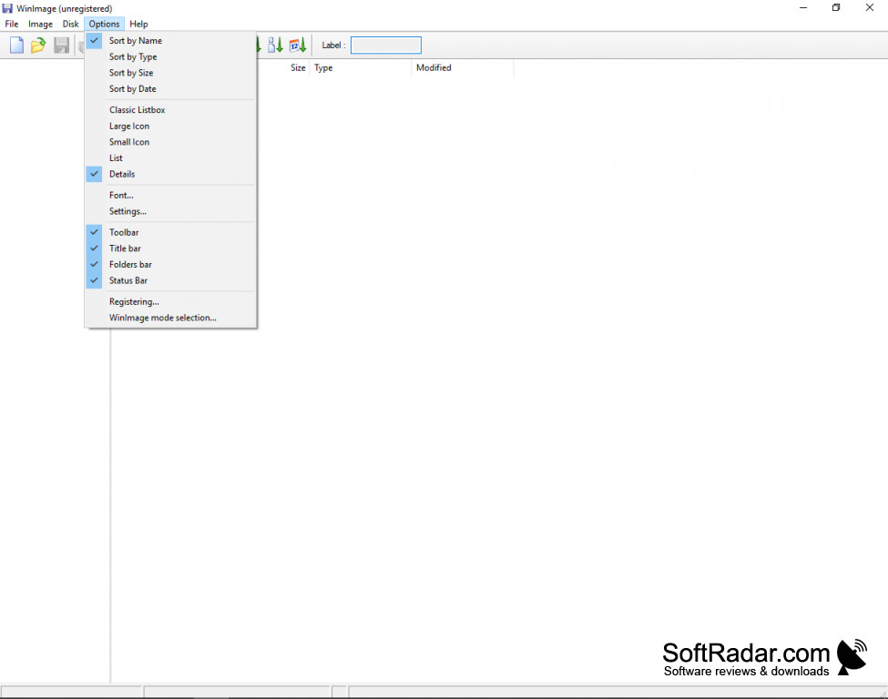Click the Size column header
The height and width of the screenshot is (699, 888).
coord(298,67)
